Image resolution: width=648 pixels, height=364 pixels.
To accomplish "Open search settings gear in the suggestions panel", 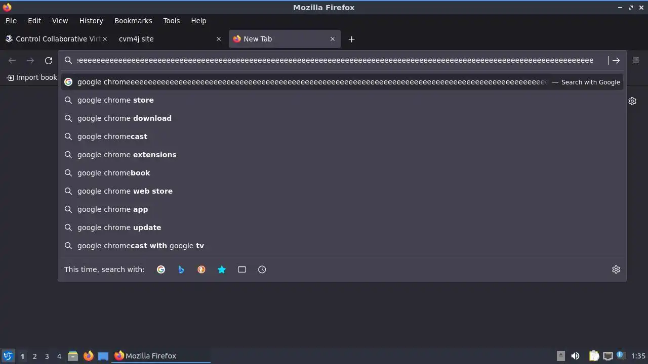I will click(616, 269).
